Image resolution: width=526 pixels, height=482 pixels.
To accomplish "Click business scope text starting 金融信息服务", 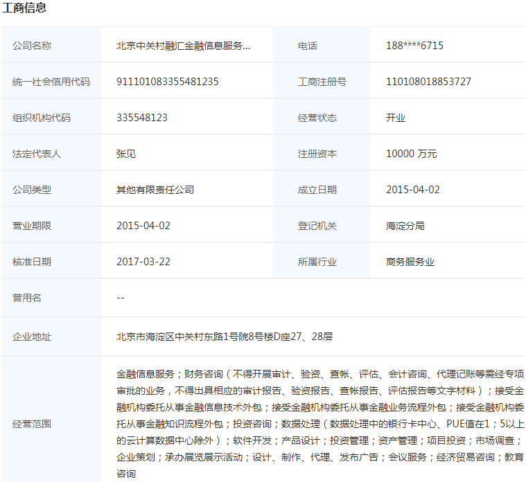I will [x=320, y=424].
